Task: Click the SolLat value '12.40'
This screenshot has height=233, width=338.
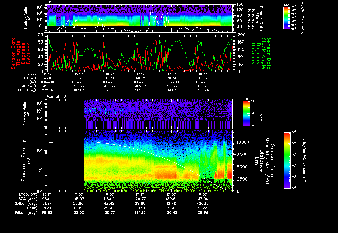Action: point(171,203)
